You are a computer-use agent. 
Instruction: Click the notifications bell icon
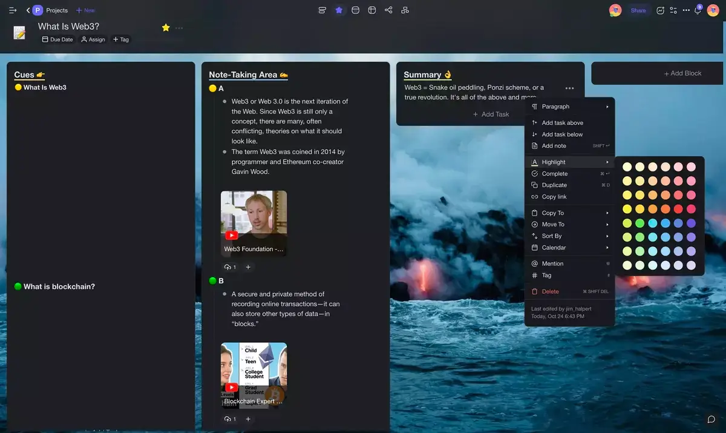pos(698,10)
